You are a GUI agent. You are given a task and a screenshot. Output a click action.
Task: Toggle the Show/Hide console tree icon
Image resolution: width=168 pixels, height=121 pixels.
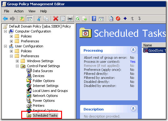click(30, 19)
